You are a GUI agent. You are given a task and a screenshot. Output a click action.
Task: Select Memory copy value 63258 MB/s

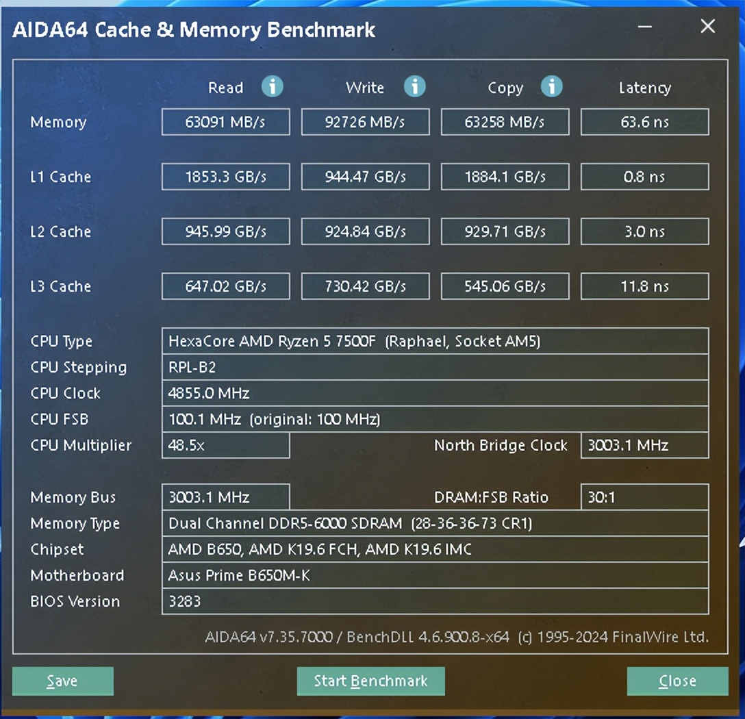(505, 122)
